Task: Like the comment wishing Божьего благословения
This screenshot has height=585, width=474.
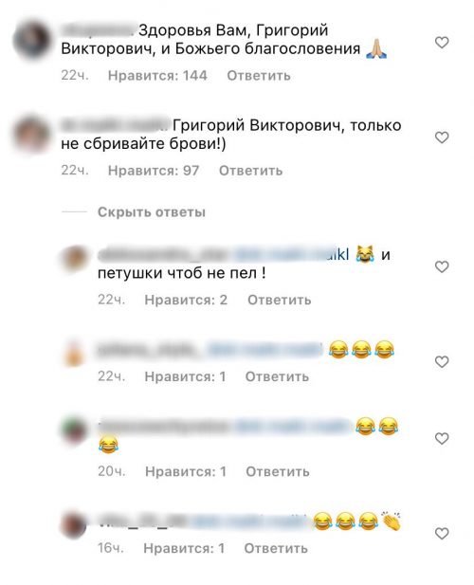Action: pos(442,43)
